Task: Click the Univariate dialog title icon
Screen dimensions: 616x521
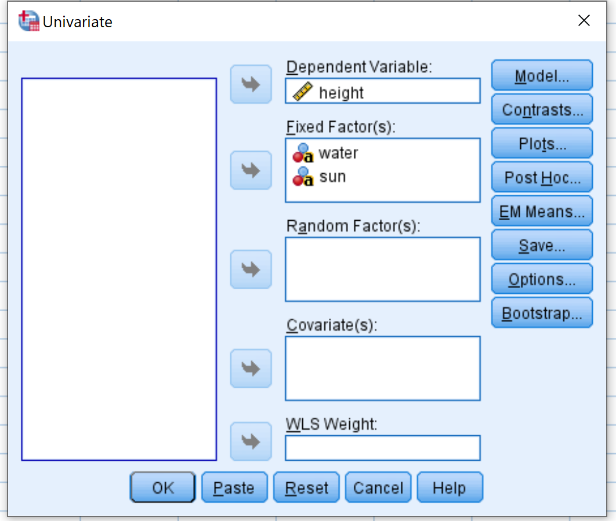Action: [28, 21]
